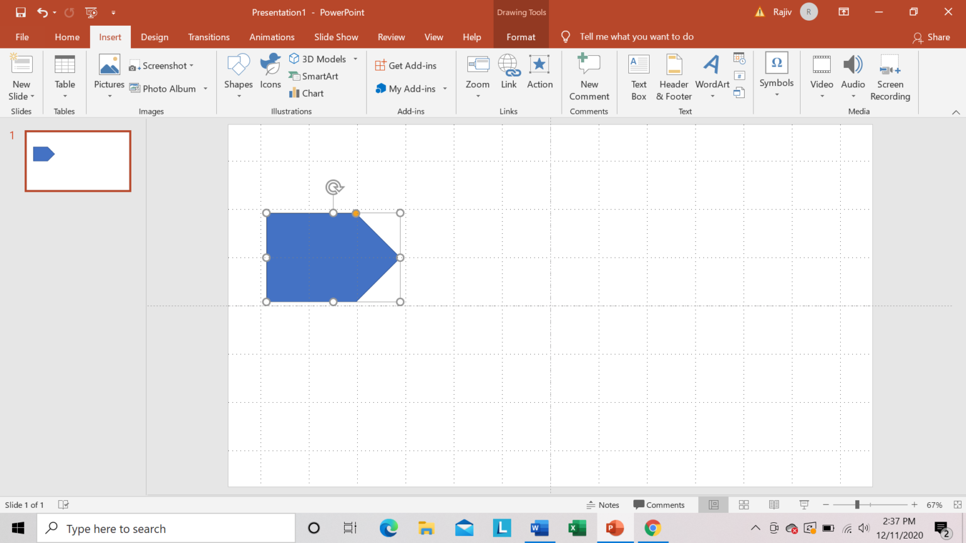Open the Design tab
966x543 pixels.
pyautogui.click(x=154, y=37)
